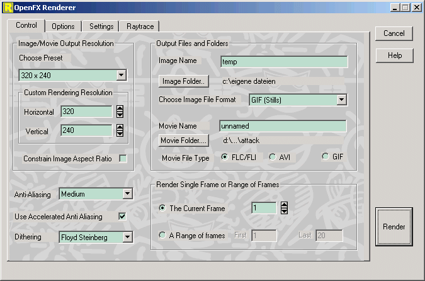This screenshot has height=281, width=425.
Task: Click the Horizontal resolution field showing 320
Action: pyautogui.click(x=86, y=112)
